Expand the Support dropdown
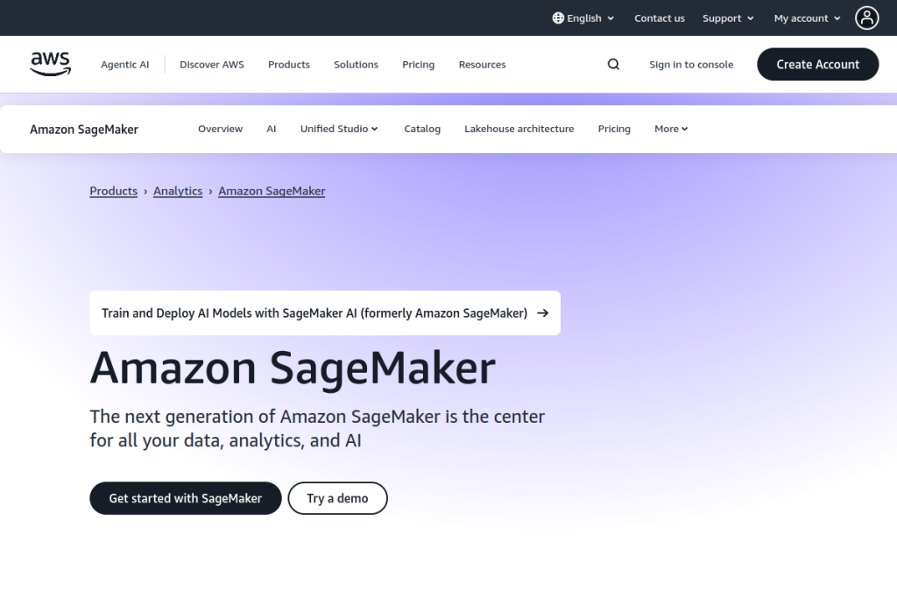The image size is (897, 597). tap(728, 18)
